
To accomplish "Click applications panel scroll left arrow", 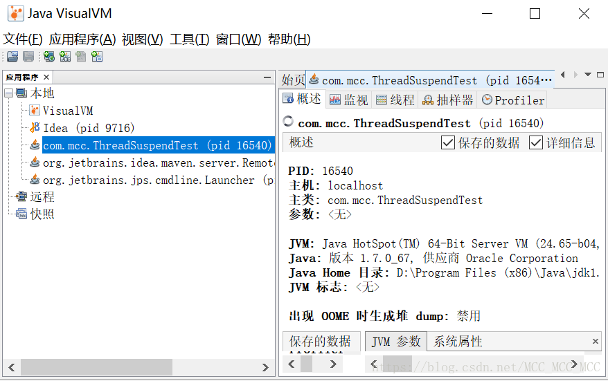I will [12, 367].
